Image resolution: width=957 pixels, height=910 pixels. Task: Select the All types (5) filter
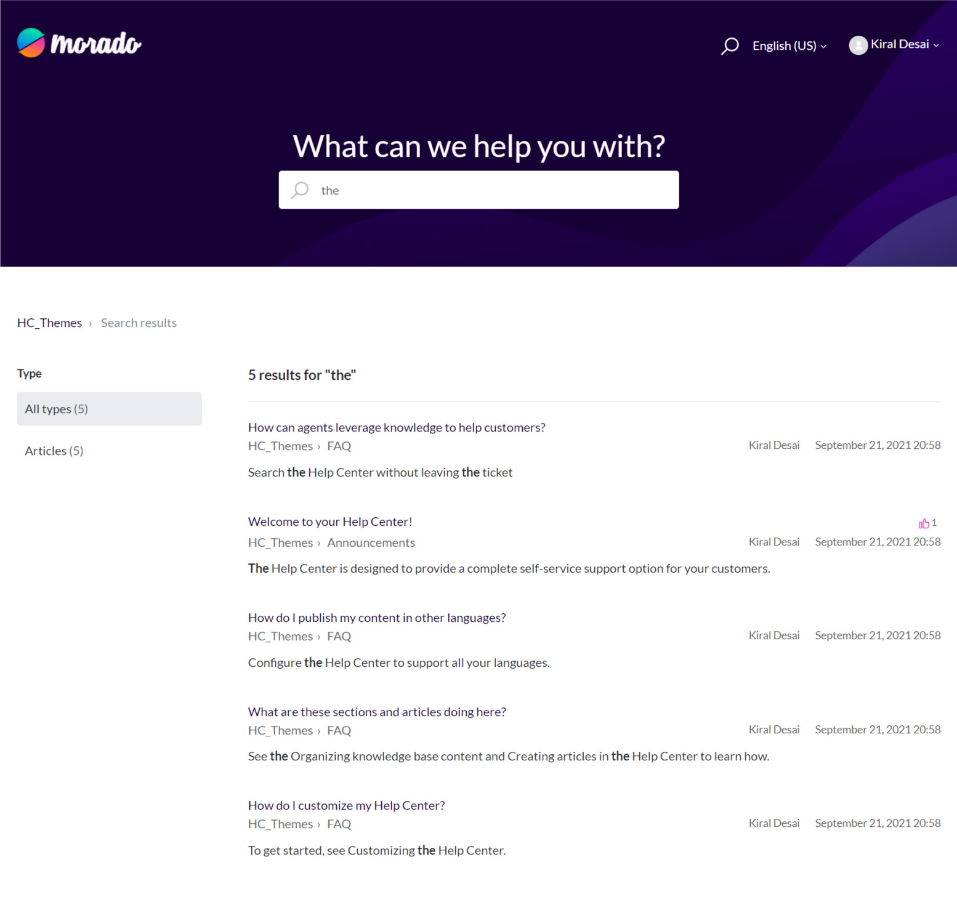[109, 409]
